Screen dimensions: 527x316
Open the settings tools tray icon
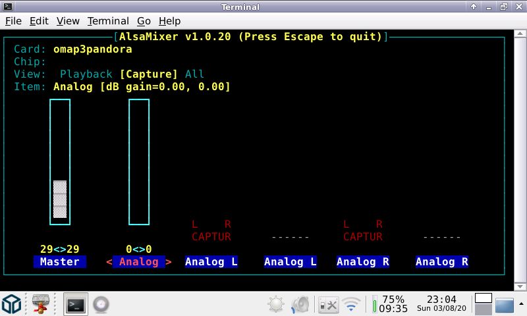(x=327, y=304)
